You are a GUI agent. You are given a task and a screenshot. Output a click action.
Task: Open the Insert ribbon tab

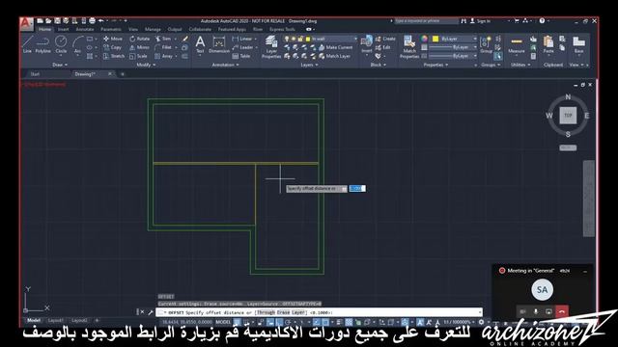63,29
